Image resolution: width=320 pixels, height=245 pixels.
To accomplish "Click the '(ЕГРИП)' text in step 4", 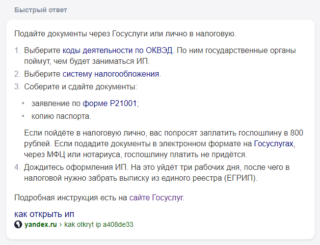I will point(240,178).
